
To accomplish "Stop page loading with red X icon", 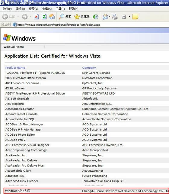I will point(36,17).
